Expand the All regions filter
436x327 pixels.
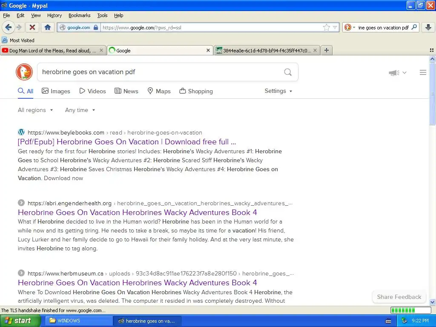point(35,110)
